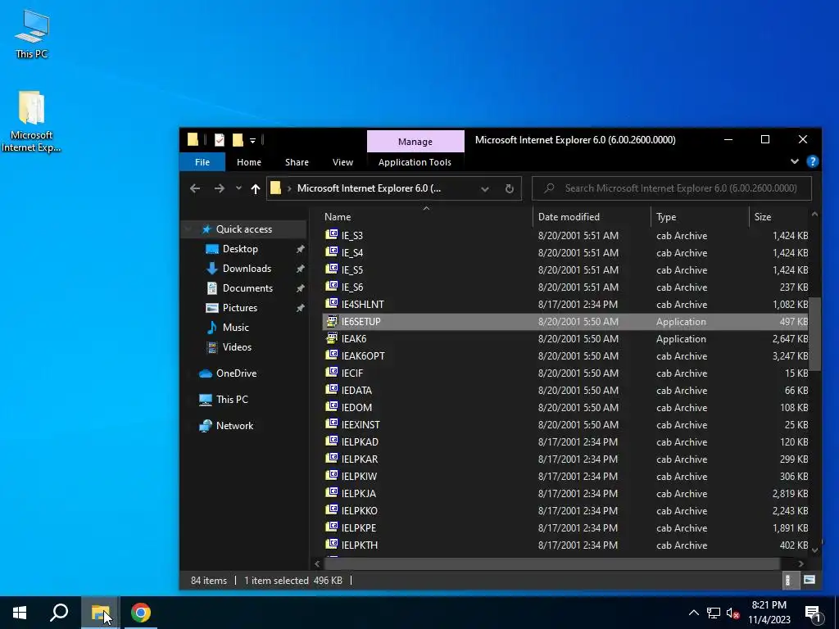The image size is (839, 629).
Task: Collapse the Quick access tree chevron
Action: (188, 229)
